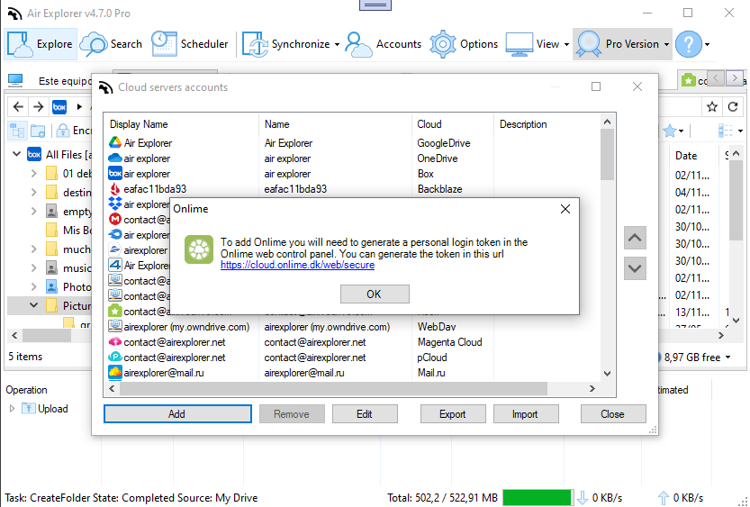Click OK in the Onlime dialog
The image size is (750, 507).
coord(375,294)
